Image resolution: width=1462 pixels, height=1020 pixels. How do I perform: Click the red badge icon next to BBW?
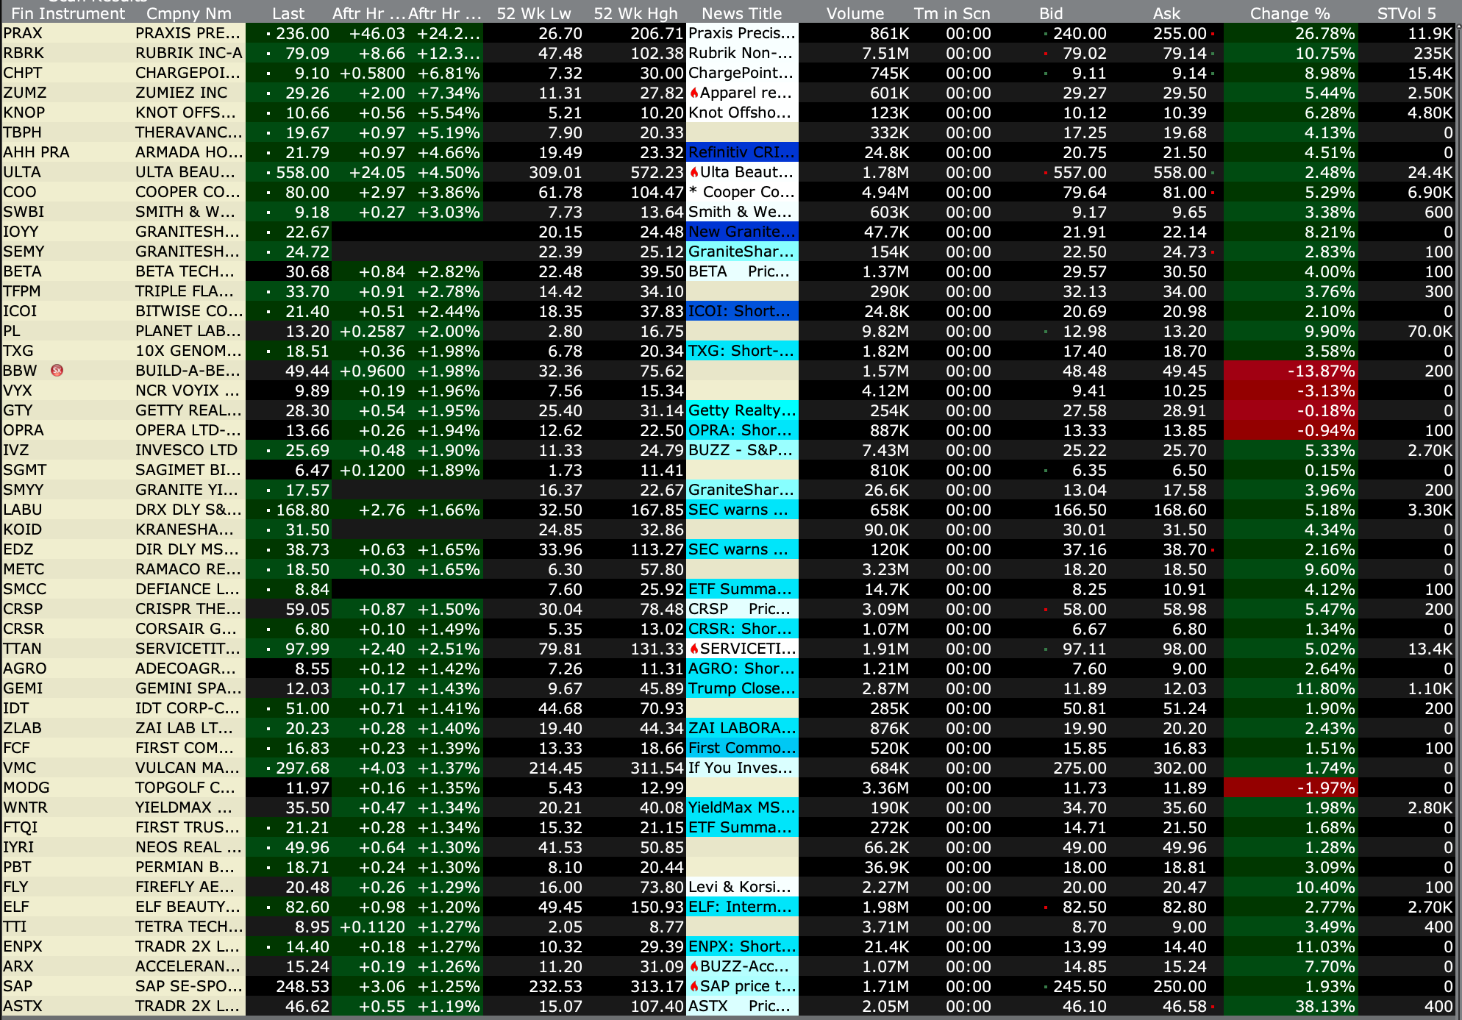point(57,371)
